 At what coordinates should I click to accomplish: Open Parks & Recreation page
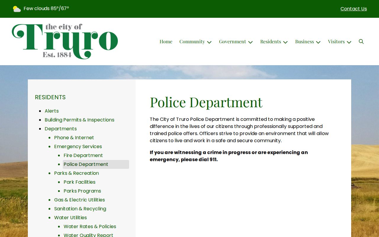76,173
